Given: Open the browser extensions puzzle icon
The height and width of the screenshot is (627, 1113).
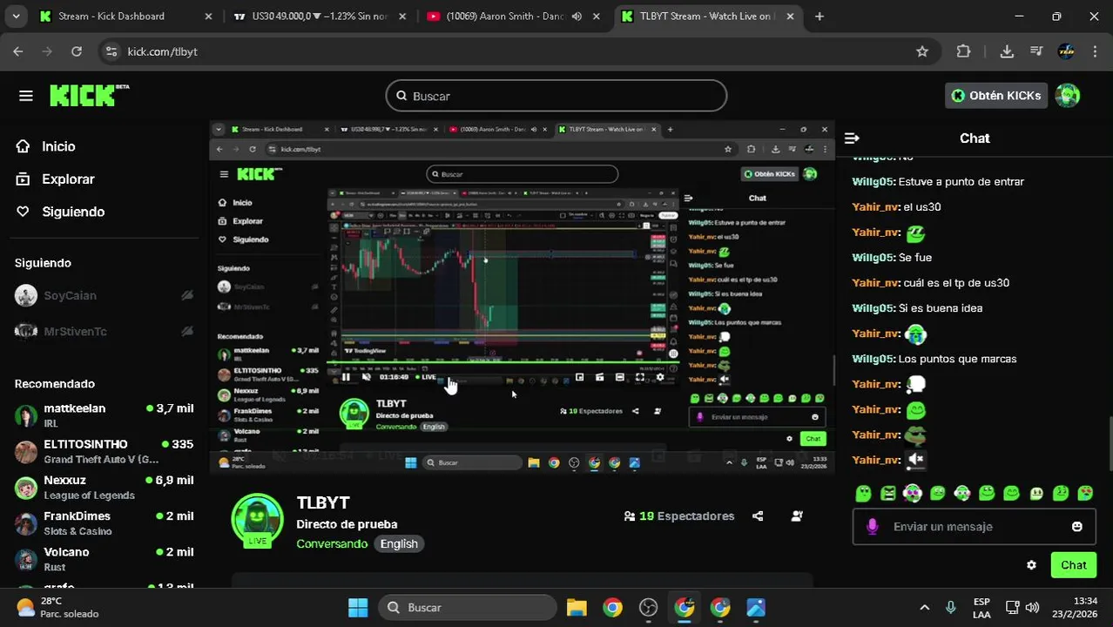Looking at the screenshot, I should coord(963,51).
